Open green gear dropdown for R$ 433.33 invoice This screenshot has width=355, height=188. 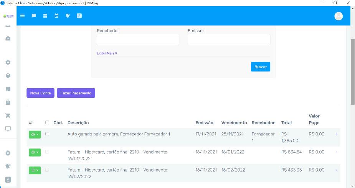35,170
